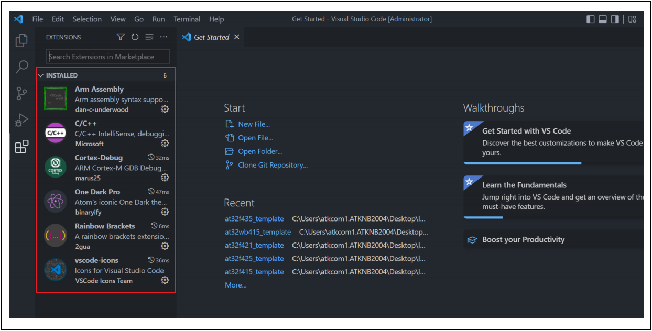Open recent project at32f415_template

[254, 272]
